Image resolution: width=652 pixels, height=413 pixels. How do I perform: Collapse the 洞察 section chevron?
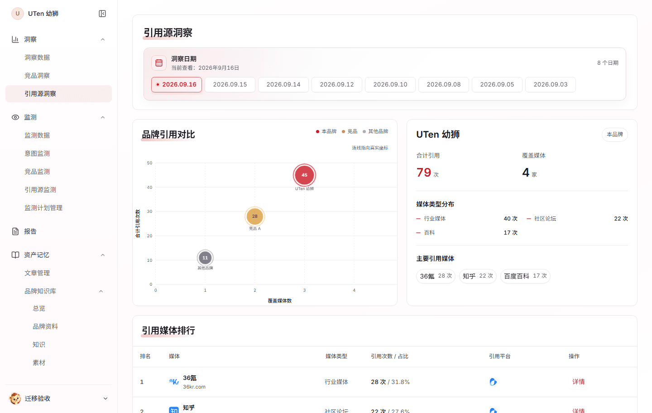pyautogui.click(x=103, y=39)
